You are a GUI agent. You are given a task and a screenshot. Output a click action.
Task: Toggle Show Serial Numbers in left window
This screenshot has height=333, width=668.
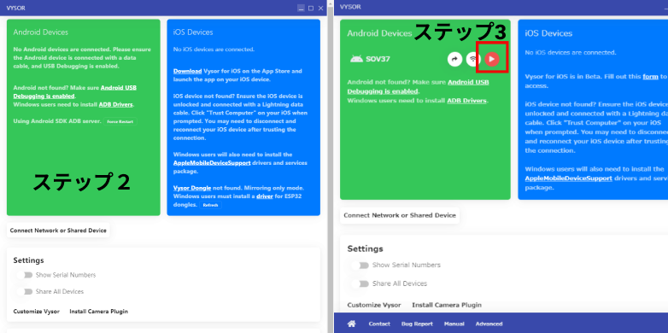point(25,275)
